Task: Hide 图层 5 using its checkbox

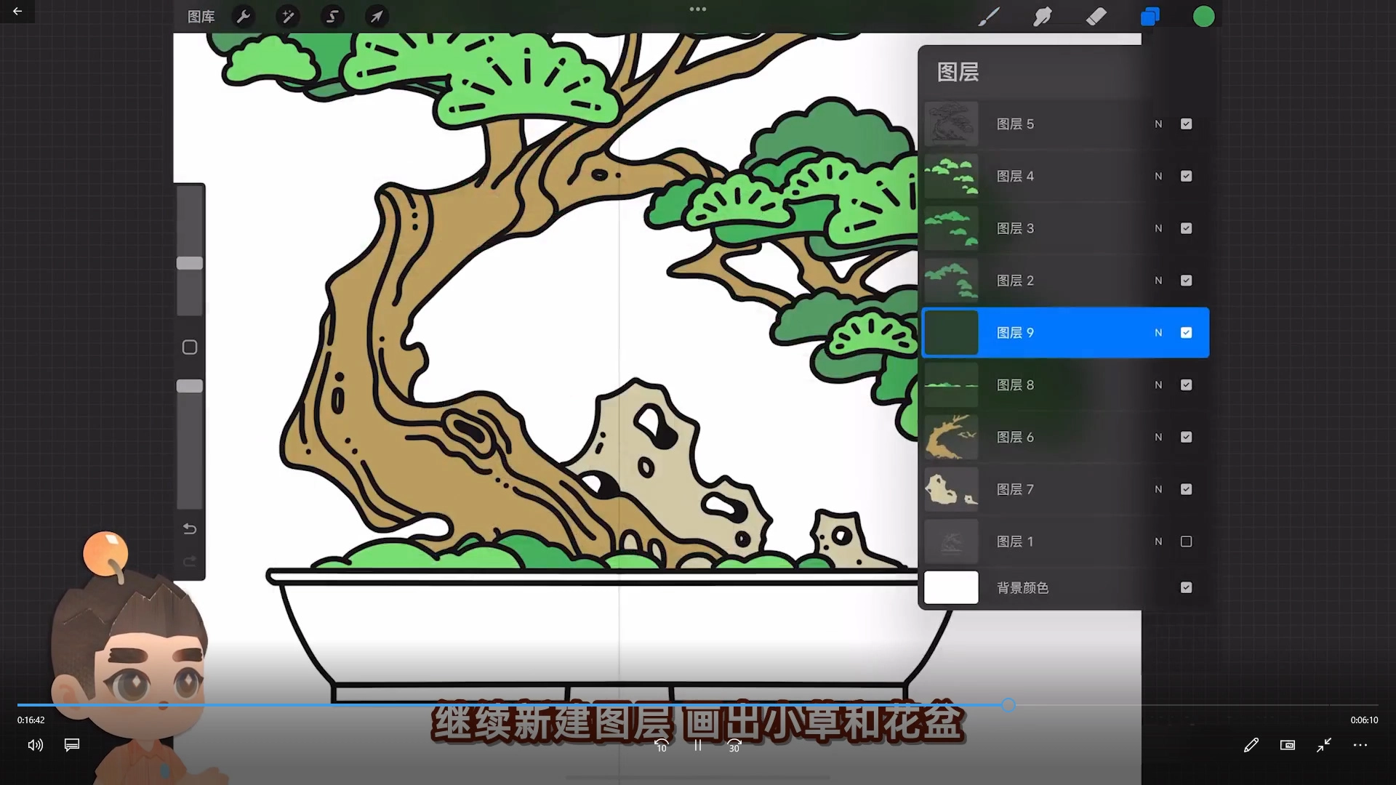Action: coord(1186,124)
